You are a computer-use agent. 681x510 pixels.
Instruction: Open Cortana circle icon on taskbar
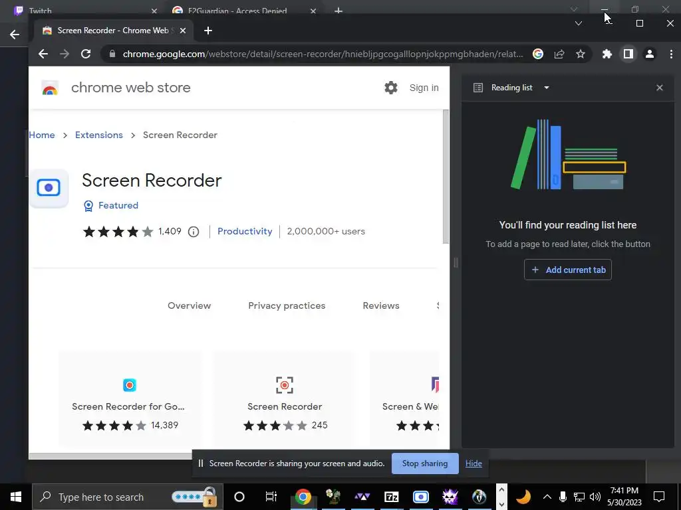point(239,497)
